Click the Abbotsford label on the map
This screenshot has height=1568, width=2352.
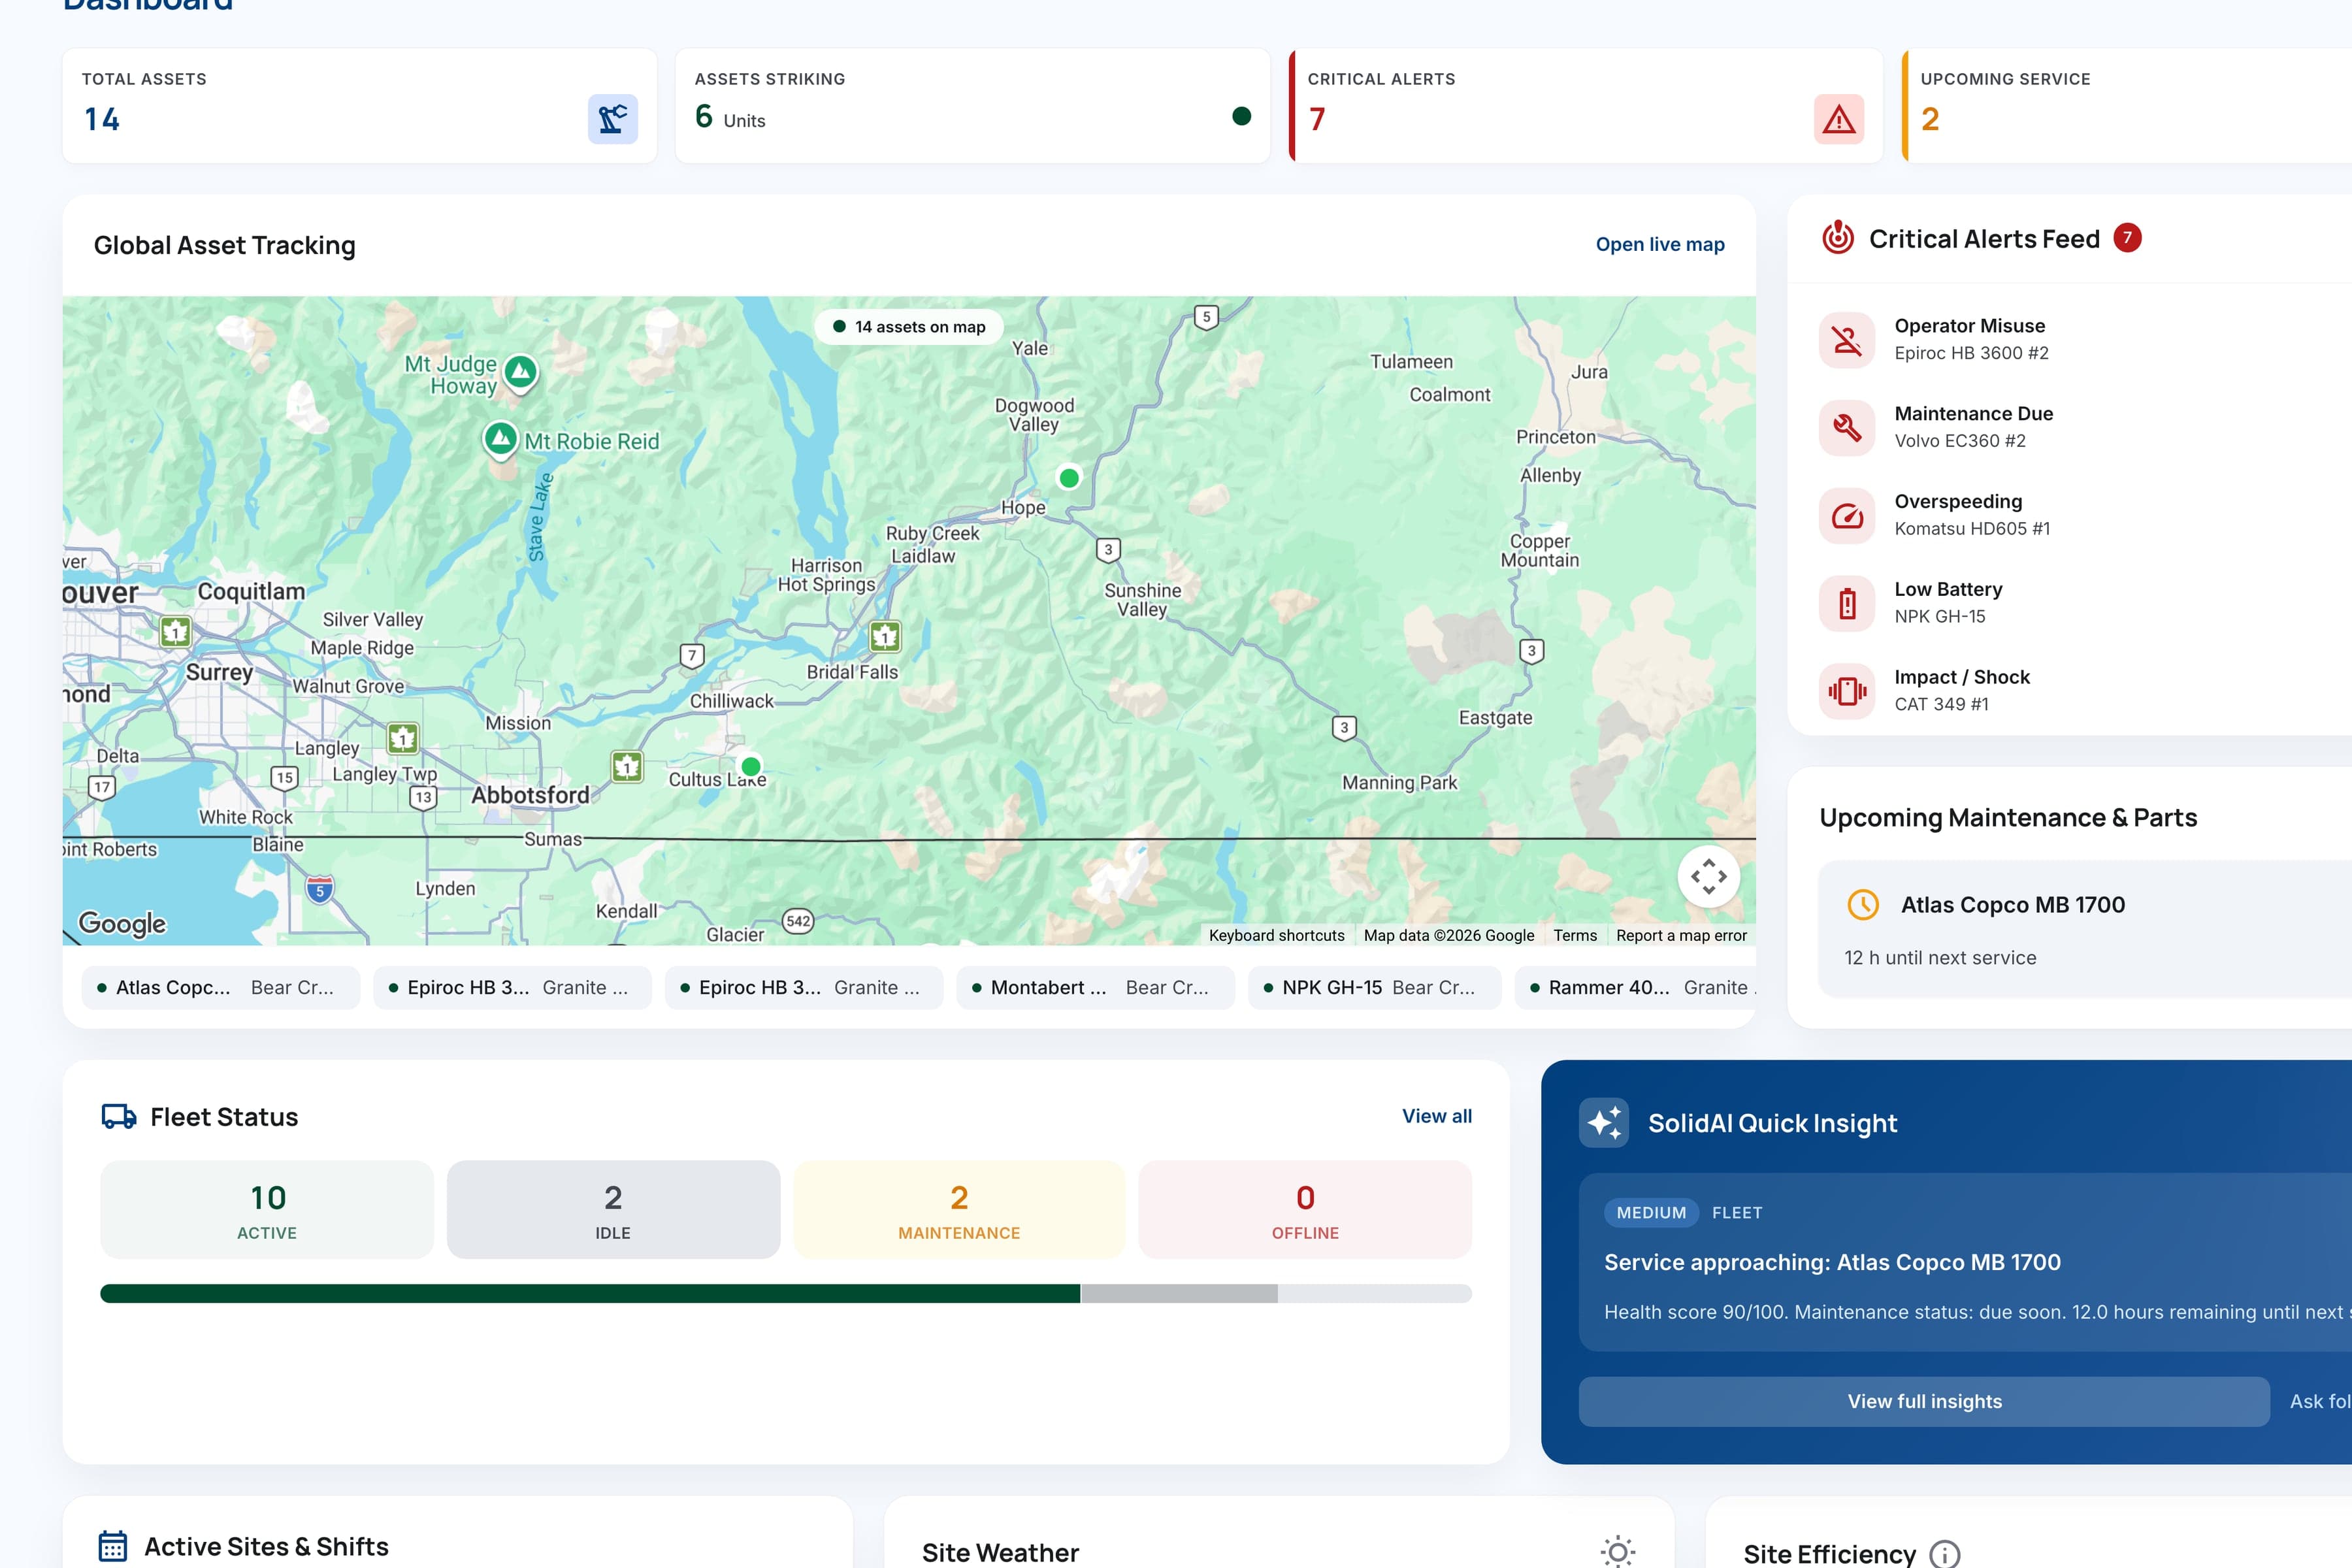tap(530, 795)
